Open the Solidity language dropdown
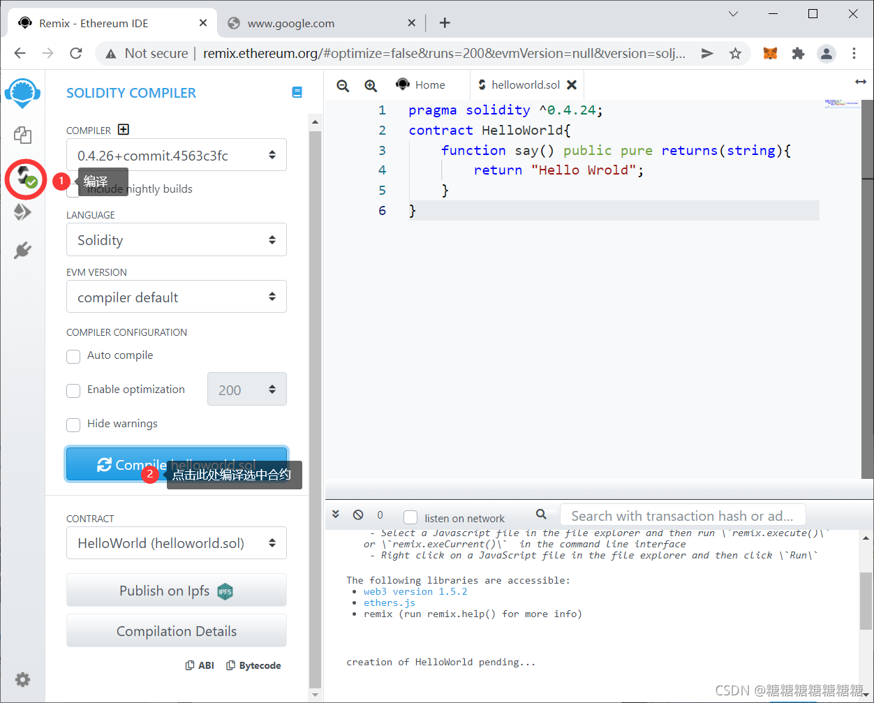This screenshot has height=703, width=874. click(x=177, y=239)
